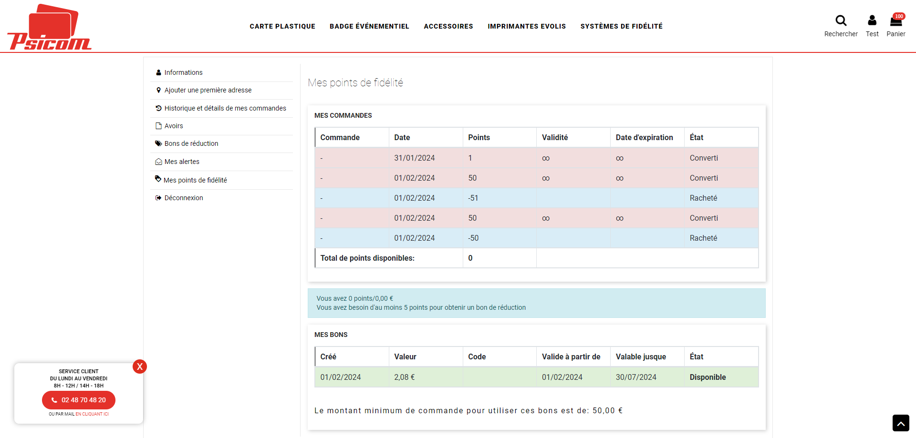Viewport: 916px width, 438px height.
Task: Click the 'en cliquant ici' mail link
Action: tap(92, 414)
